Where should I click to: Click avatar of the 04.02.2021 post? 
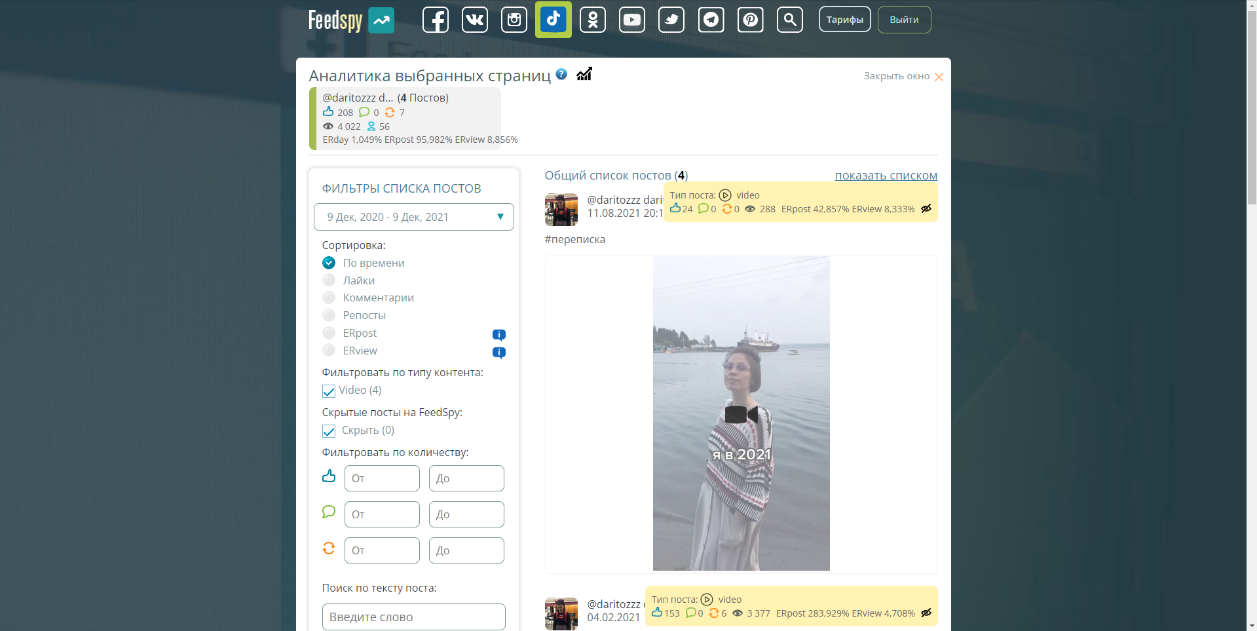[561, 614]
